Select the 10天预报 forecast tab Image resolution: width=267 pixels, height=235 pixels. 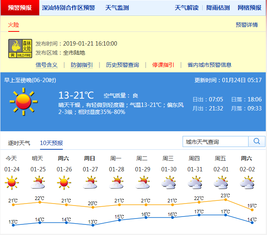tap(51, 143)
